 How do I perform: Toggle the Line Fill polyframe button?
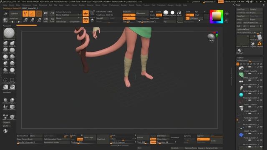(x=92, y=13)
